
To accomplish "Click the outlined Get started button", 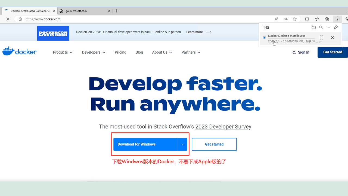I will pos(214,144).
